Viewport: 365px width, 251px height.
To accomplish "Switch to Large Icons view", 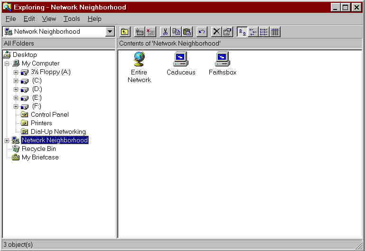I will pyautogui.click(x=242, y=32).
